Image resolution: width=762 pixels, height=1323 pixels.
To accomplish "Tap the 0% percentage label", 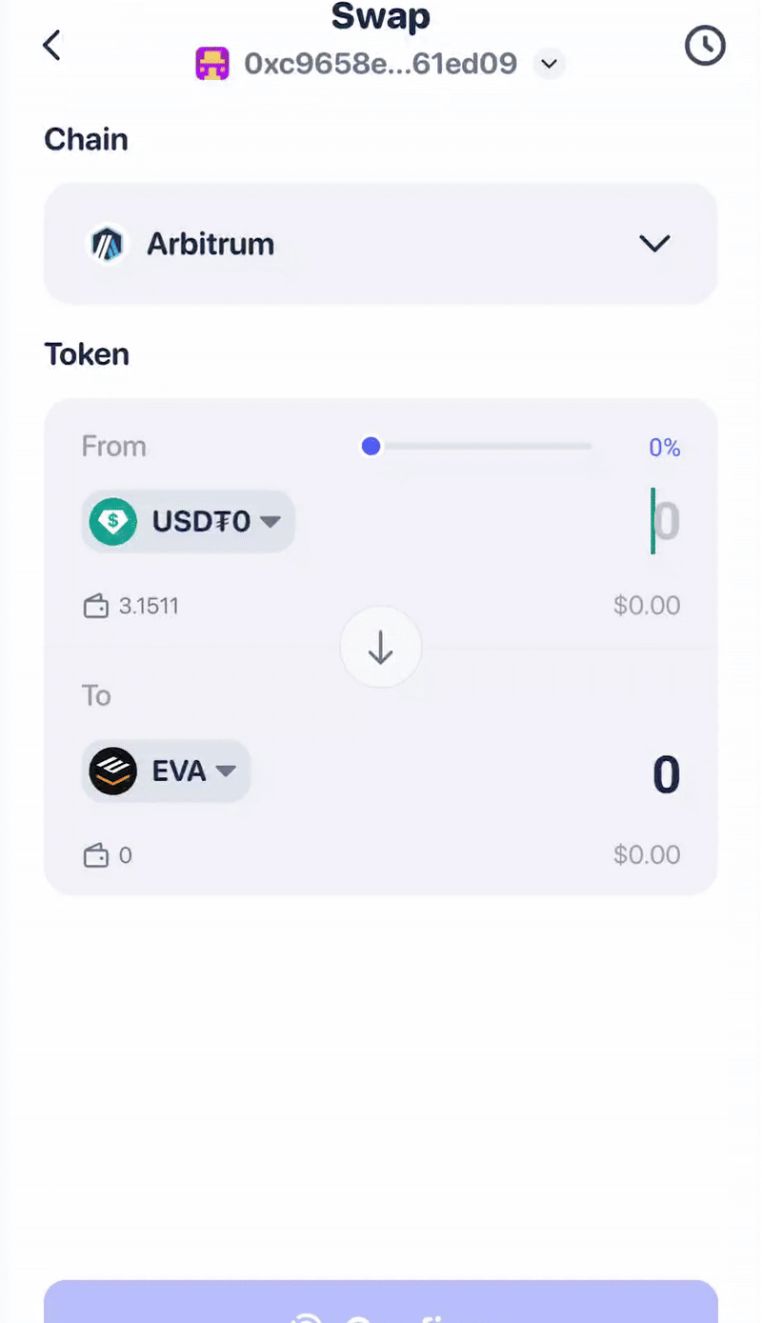I will (x=664, y=448).
